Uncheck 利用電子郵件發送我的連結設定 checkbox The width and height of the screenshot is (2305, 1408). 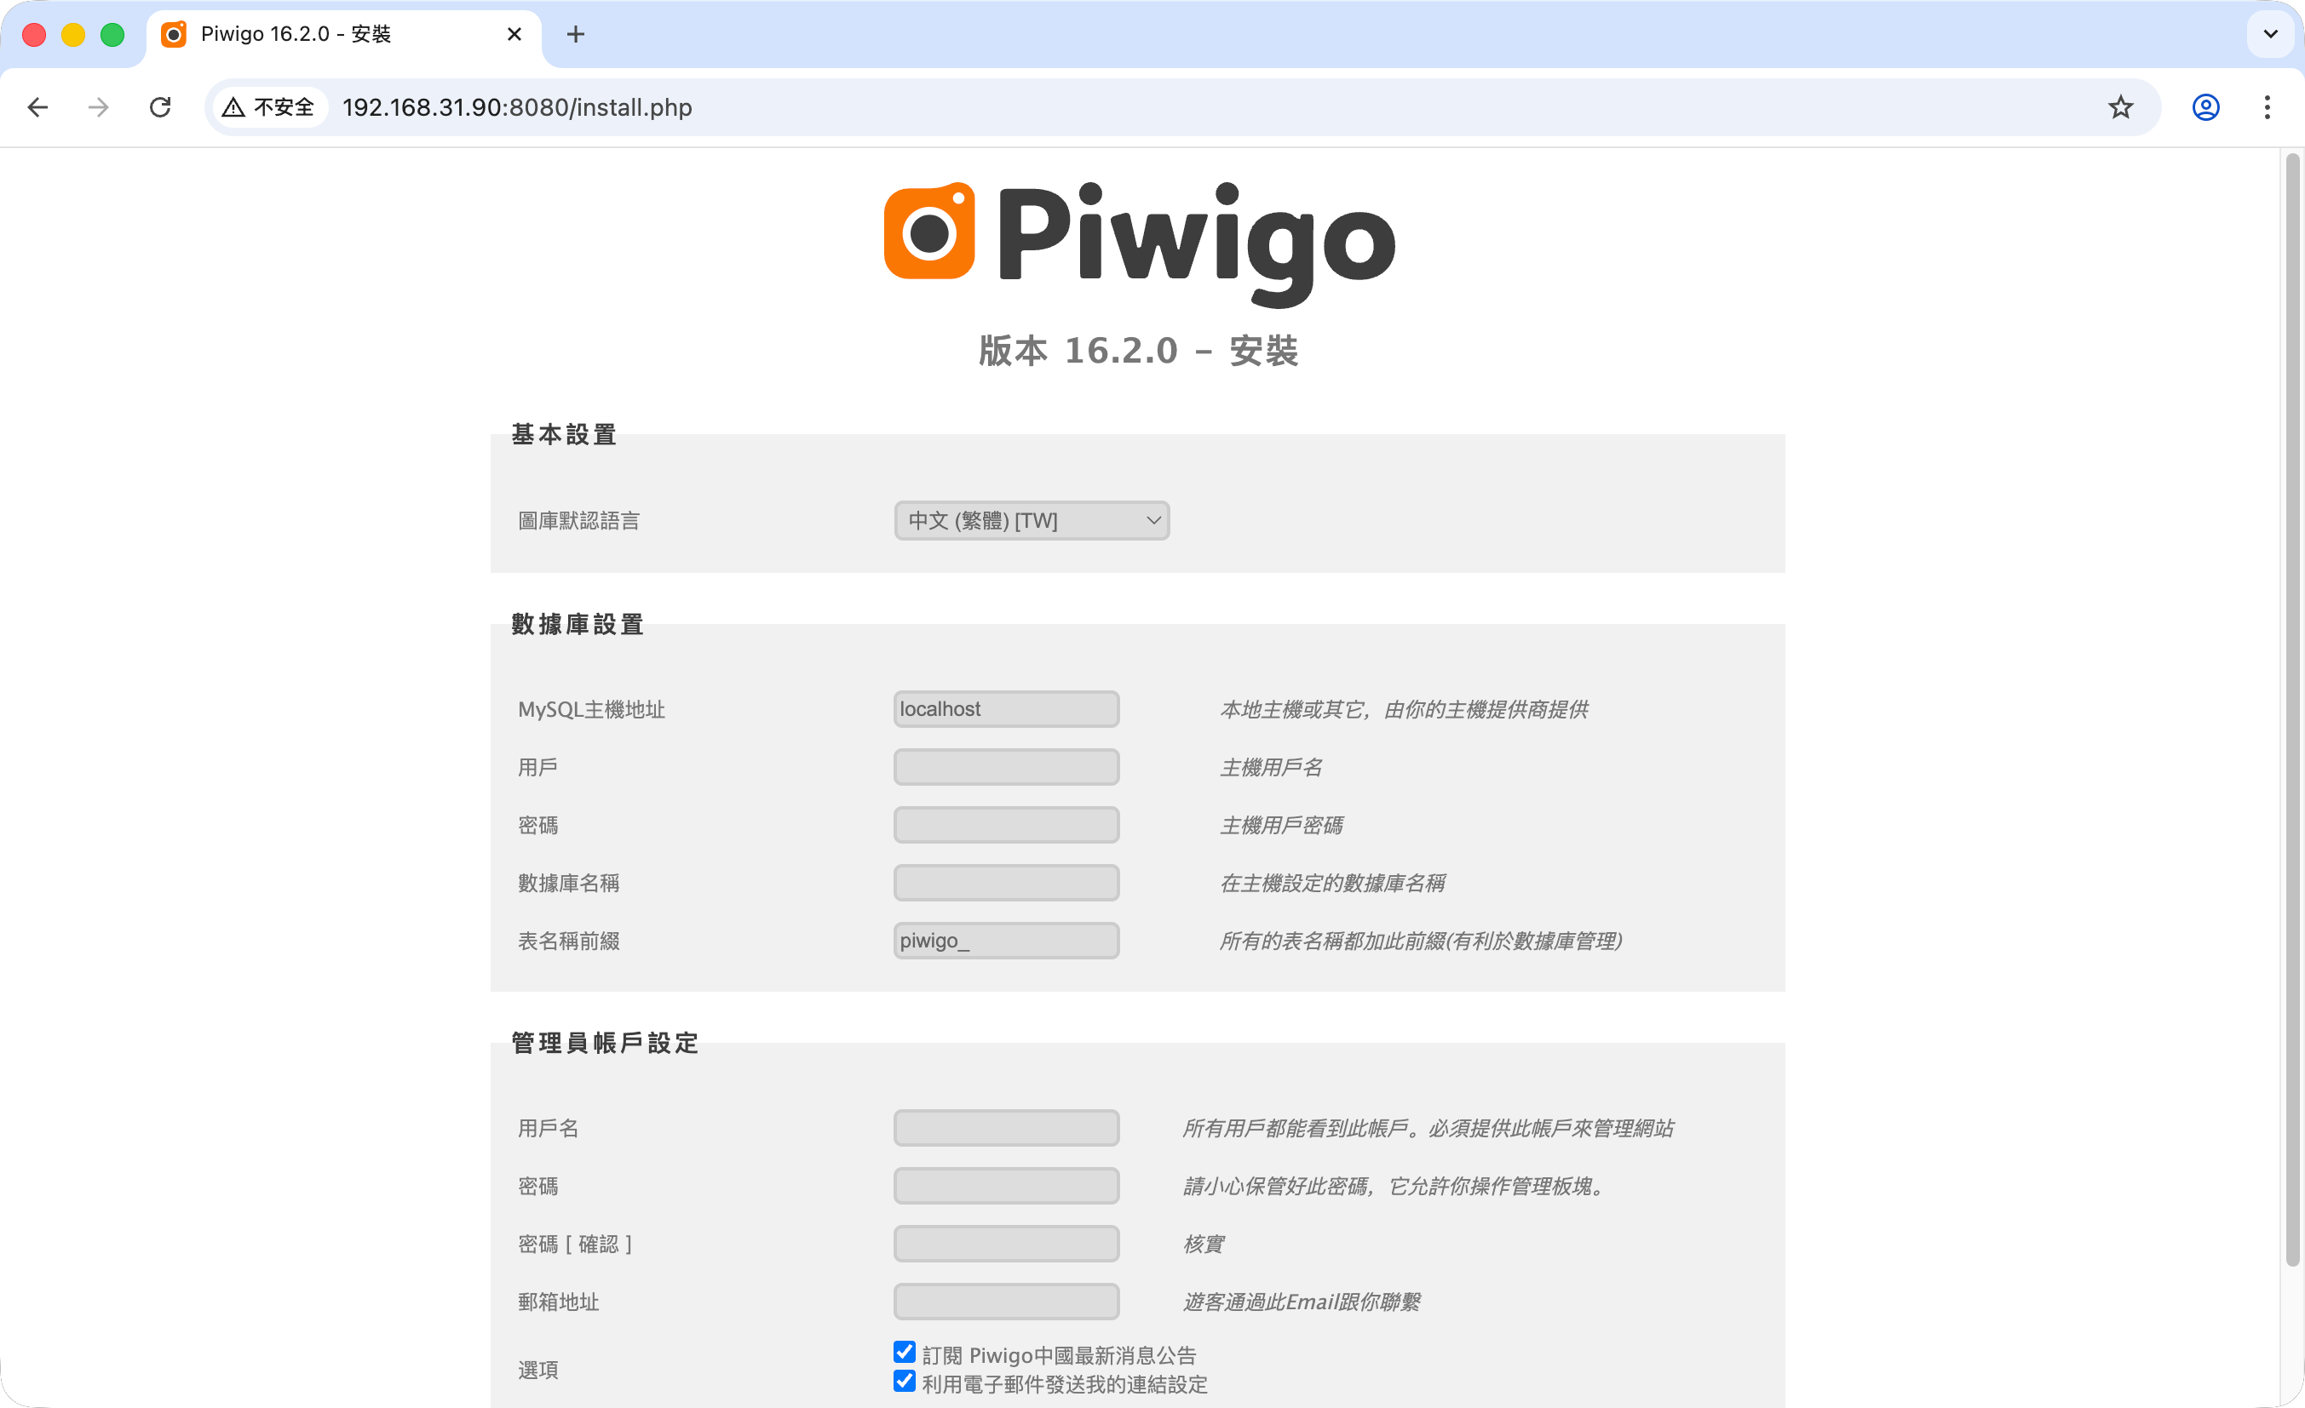pos(904,1381)
